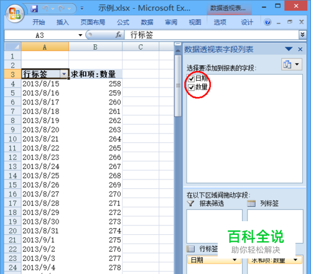The height and width of the screenshot is (274, 311).
Task: Click the 行标签 area icon
Action: pyautogui.click(x=190, y=249)
